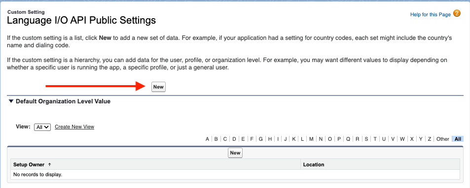Open the View dropdown set to All

42,127
